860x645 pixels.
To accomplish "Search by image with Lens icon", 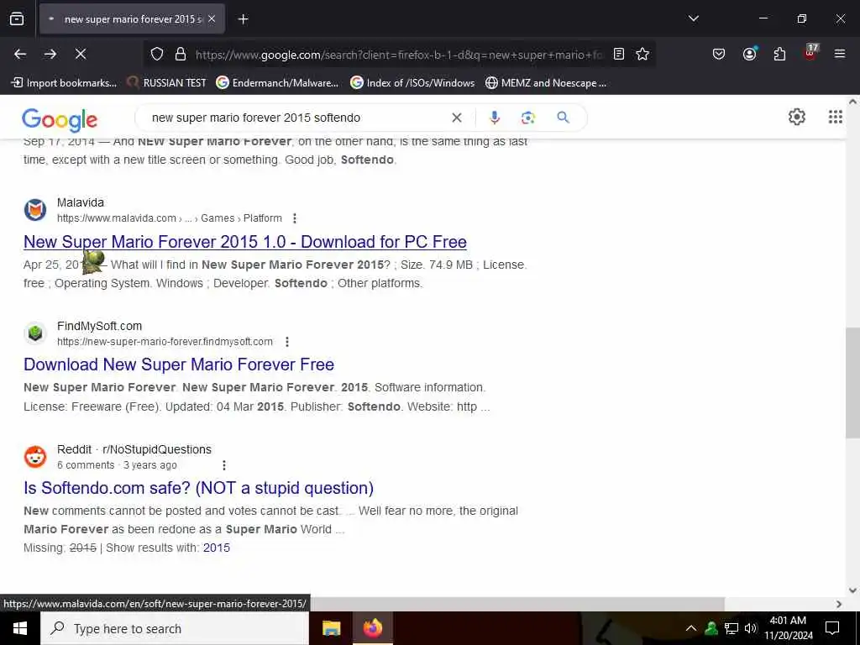I will coord(527,118).
